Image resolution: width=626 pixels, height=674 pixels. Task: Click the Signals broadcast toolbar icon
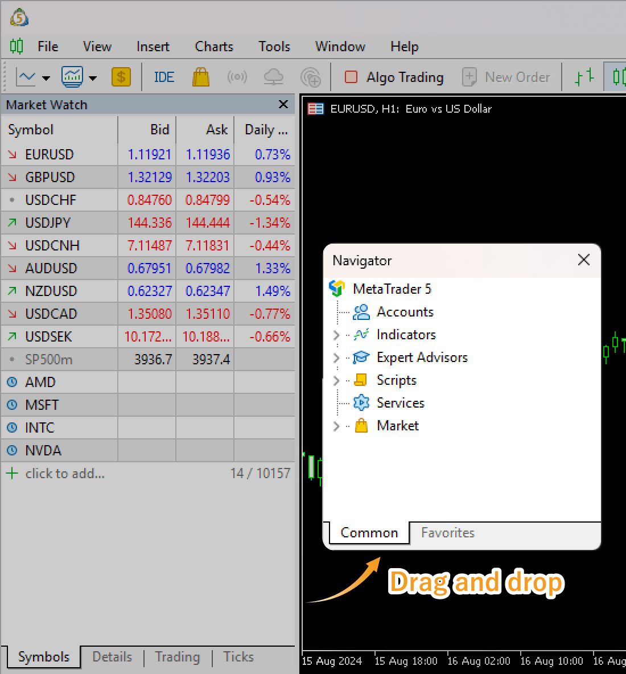click(x=237, y=77)
